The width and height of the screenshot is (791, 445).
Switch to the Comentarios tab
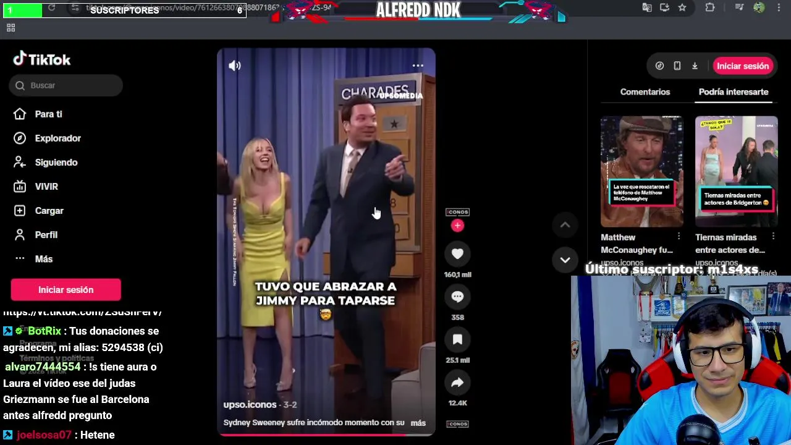click(645, 92)
